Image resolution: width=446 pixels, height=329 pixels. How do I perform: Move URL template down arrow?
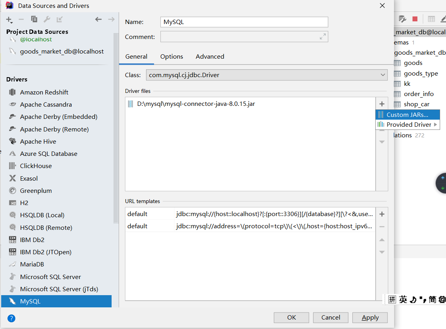[382, 252]
